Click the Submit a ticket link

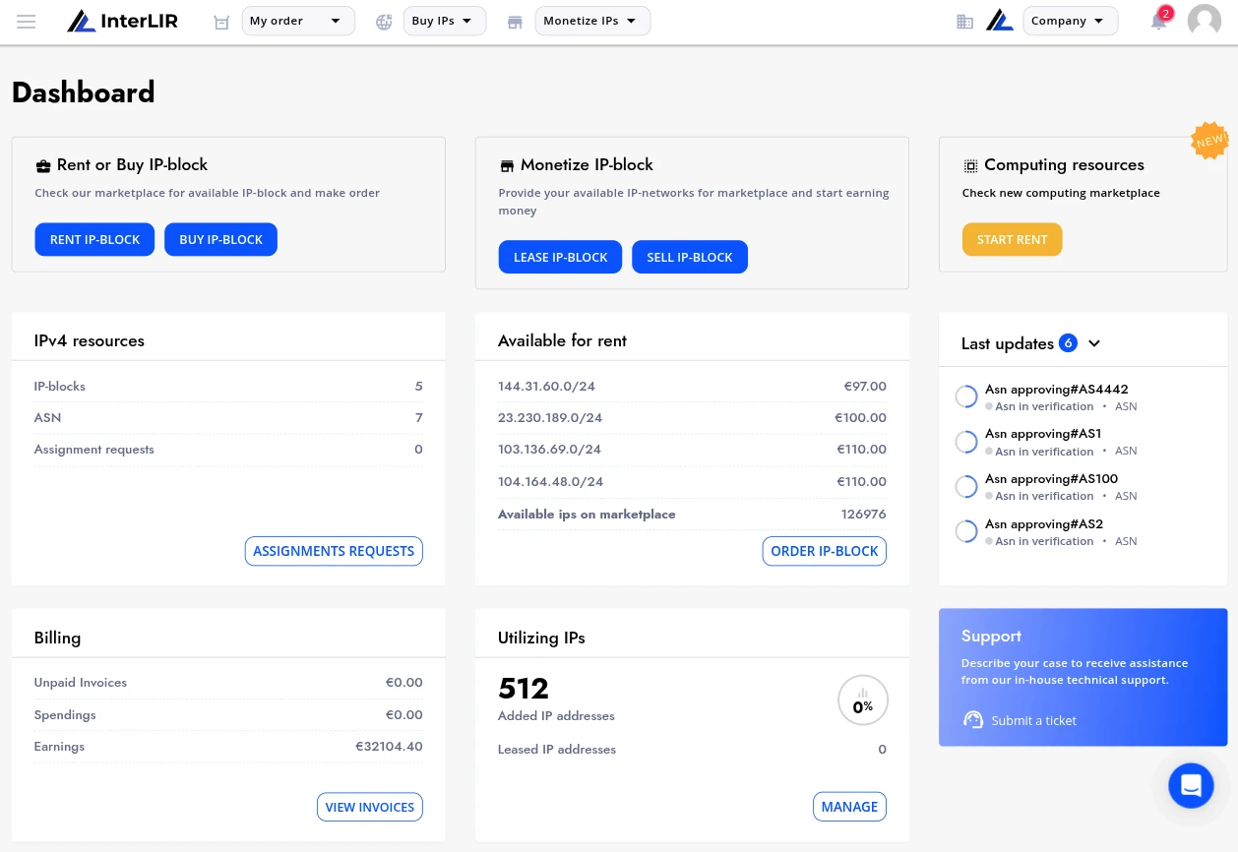(x=1033, y=720)
